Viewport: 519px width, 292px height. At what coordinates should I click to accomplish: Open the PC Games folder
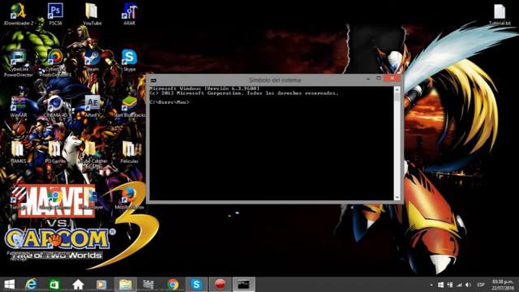coord(55,152)
